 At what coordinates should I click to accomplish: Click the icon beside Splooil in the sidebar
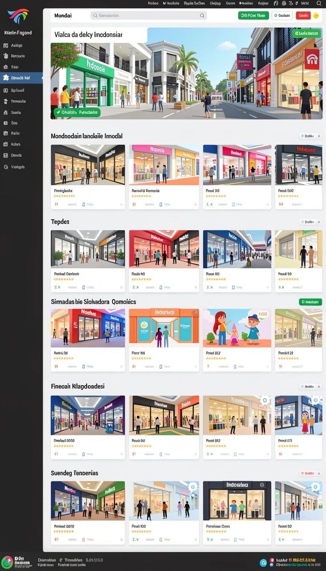point(6,90)
